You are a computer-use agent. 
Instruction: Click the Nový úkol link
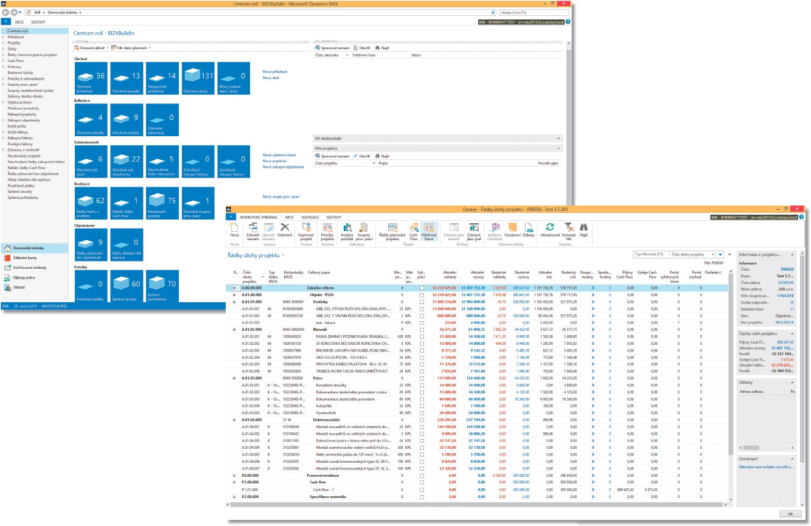pyautogui.click(x=271, y=78)
